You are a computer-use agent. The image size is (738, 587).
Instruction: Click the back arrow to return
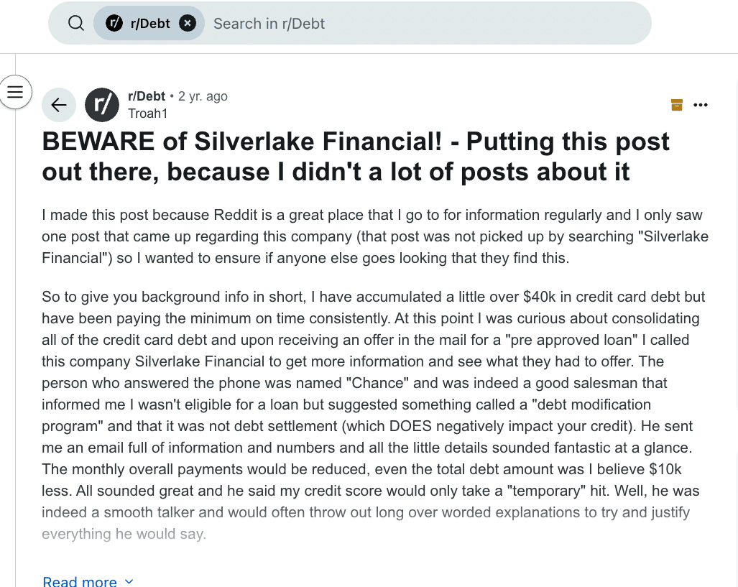point(59,105)
